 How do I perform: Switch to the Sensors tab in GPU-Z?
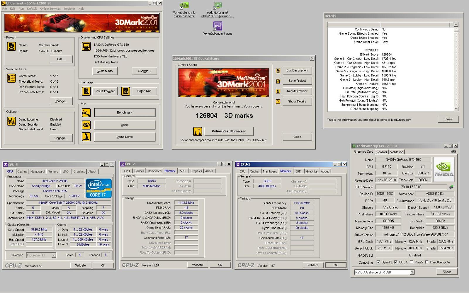coord(382,152)
